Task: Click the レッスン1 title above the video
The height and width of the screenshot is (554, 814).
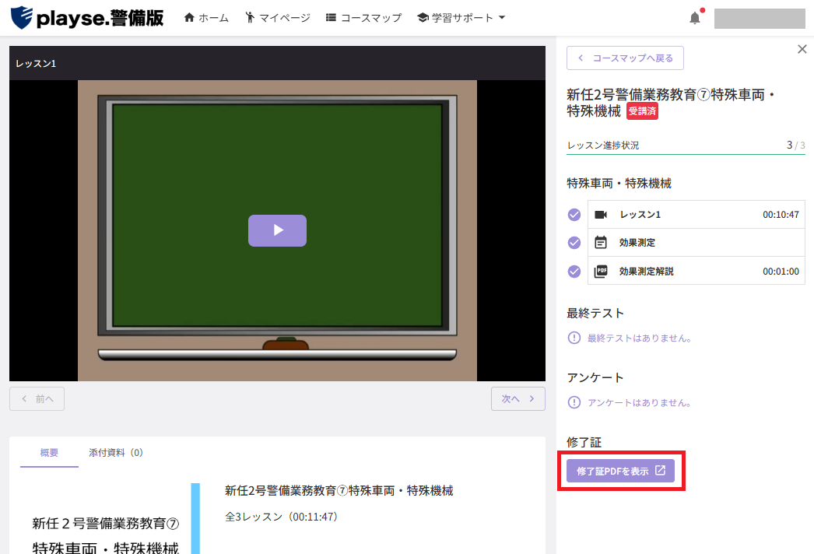Action: click(x=36, y=63)
